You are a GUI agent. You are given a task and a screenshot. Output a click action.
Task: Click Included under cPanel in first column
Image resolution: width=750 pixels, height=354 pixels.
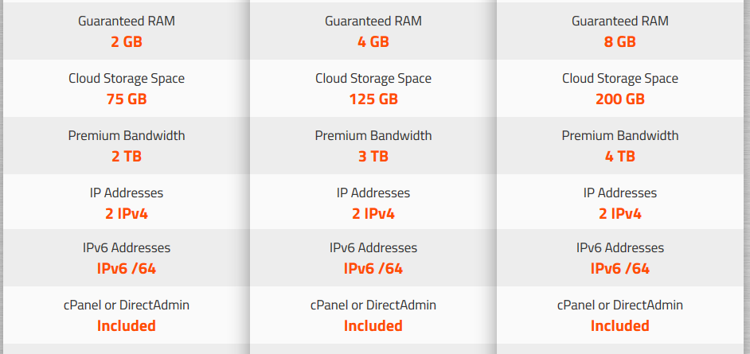coord(127,326)
